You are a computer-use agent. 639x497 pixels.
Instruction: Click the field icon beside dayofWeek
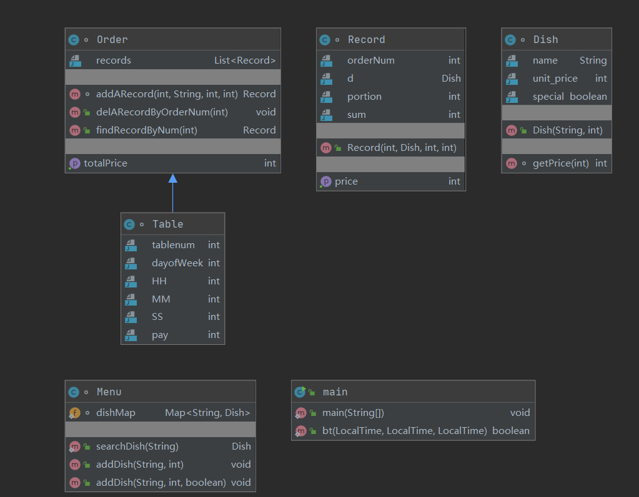tap(131, 264)
